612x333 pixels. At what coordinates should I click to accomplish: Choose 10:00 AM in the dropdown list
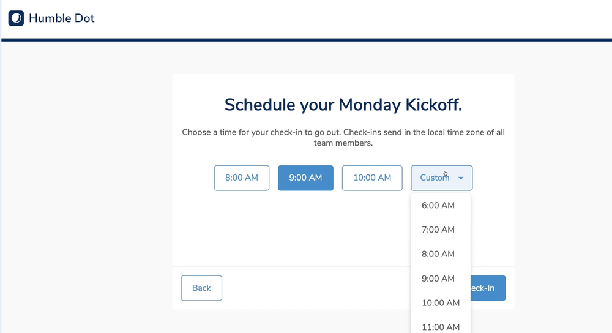pos(441,303)
